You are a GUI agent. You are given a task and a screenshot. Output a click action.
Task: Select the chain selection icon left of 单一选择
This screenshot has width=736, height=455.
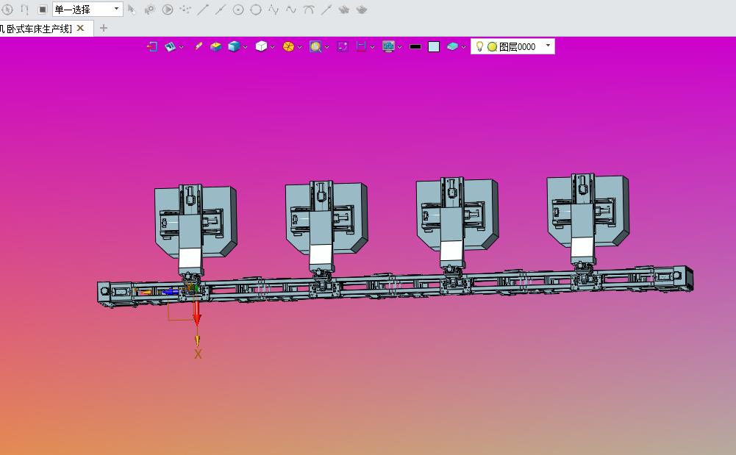click(24, 10)
